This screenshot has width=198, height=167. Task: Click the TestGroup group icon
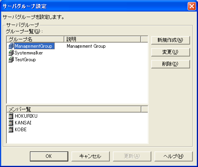11,60
